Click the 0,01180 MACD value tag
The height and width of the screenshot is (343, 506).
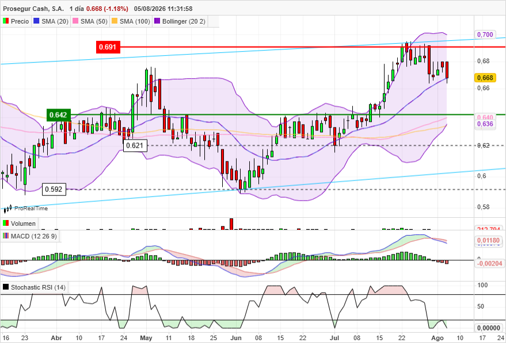[x=488, y=240]
